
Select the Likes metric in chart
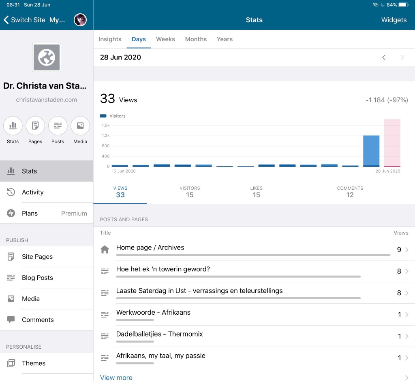point(256,192)
